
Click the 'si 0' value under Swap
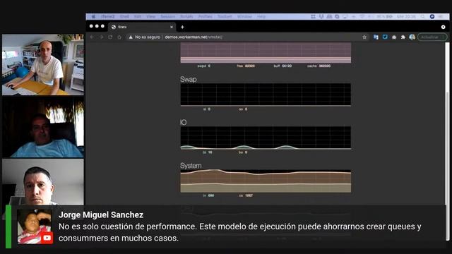207,109
